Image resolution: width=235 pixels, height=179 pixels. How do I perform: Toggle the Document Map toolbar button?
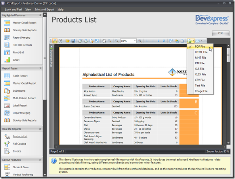click(55, 41)
